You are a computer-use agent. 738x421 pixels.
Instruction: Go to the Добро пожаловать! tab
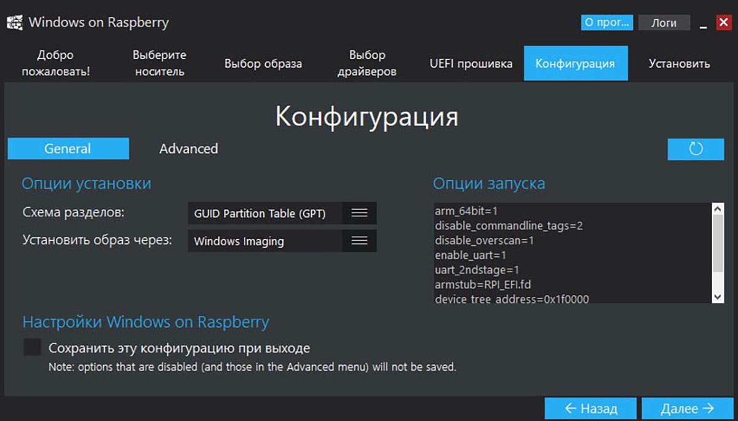click(55, 63)
